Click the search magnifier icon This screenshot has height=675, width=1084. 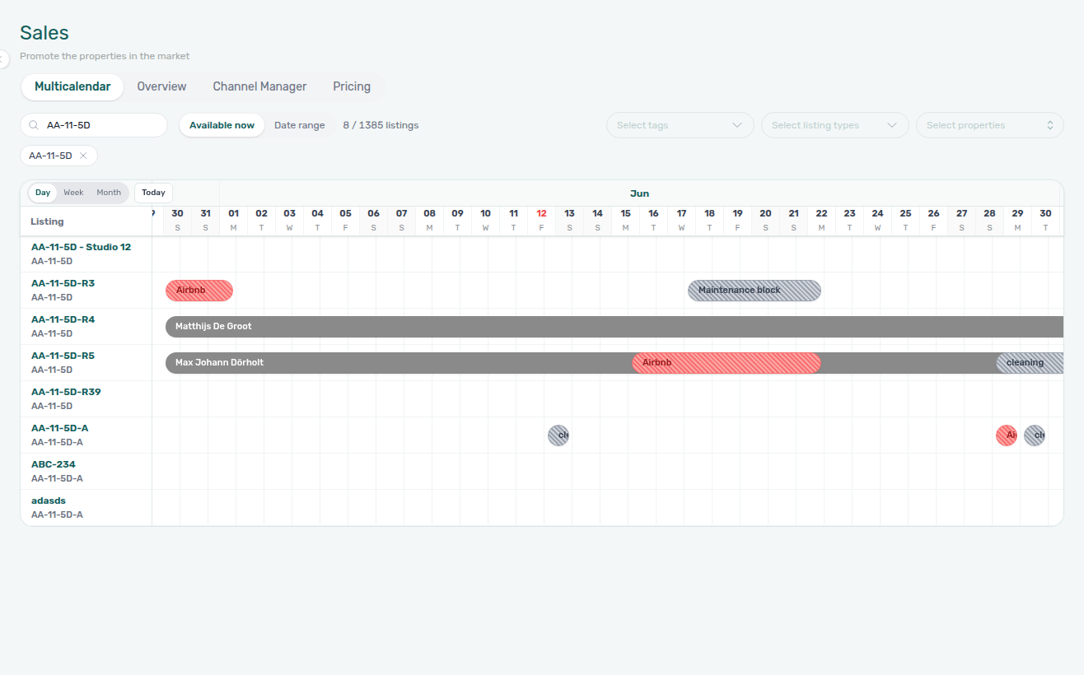coord(34,125)
